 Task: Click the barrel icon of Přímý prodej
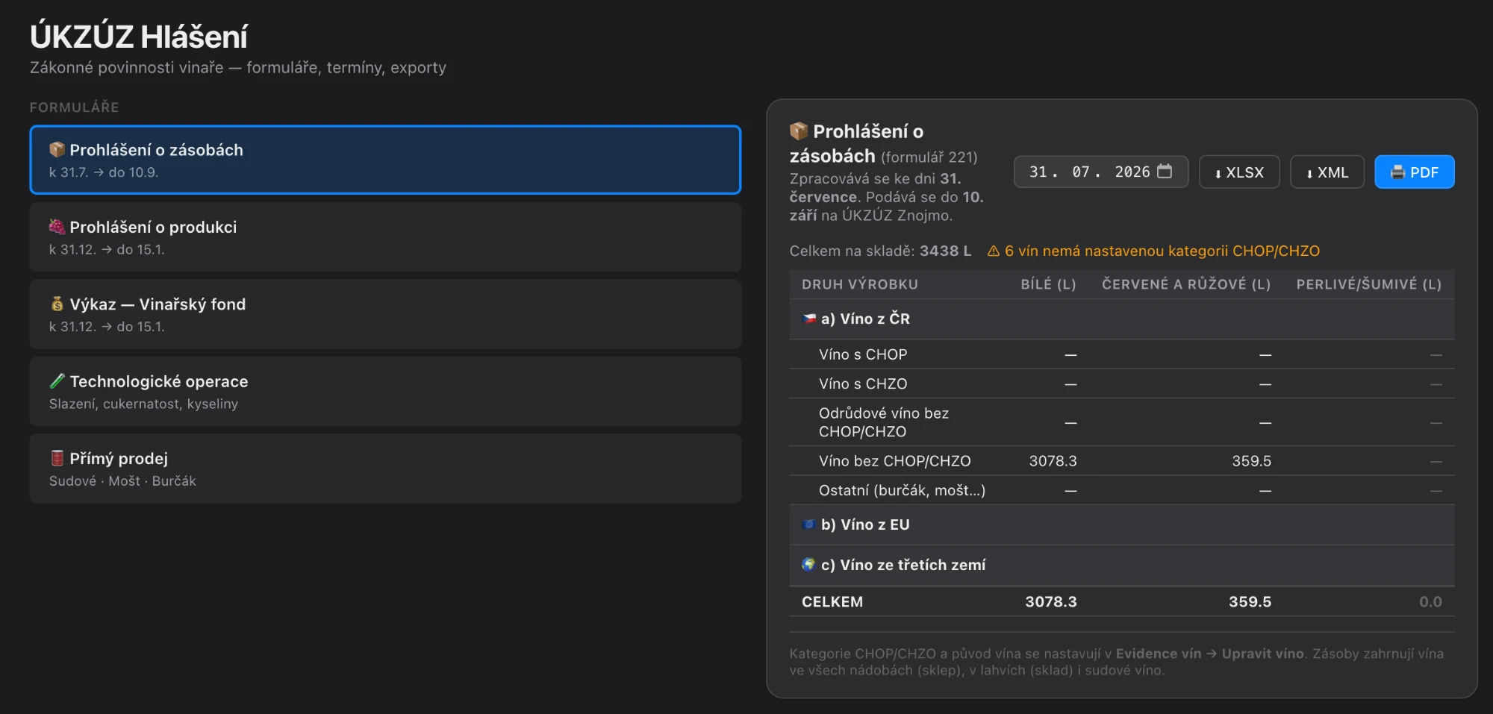(x=57, y=458)
